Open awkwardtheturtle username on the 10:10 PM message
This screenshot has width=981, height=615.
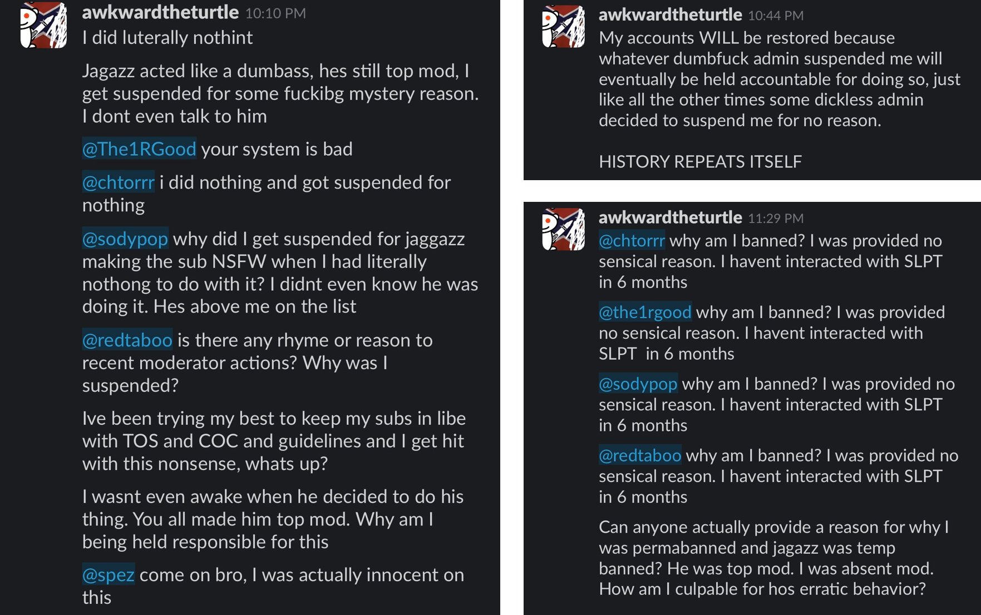tap(160, 12)
